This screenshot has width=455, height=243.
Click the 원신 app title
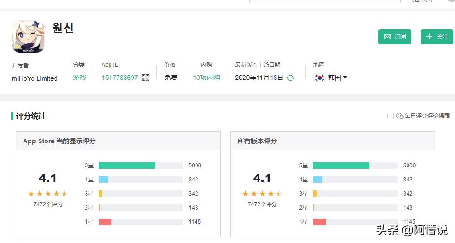point(63,28)
